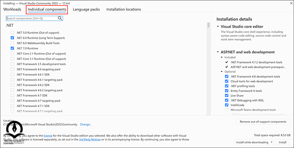Click the Installation details heading
The image size is (294, 148).
pyautogui.click(x=234, y=19)
